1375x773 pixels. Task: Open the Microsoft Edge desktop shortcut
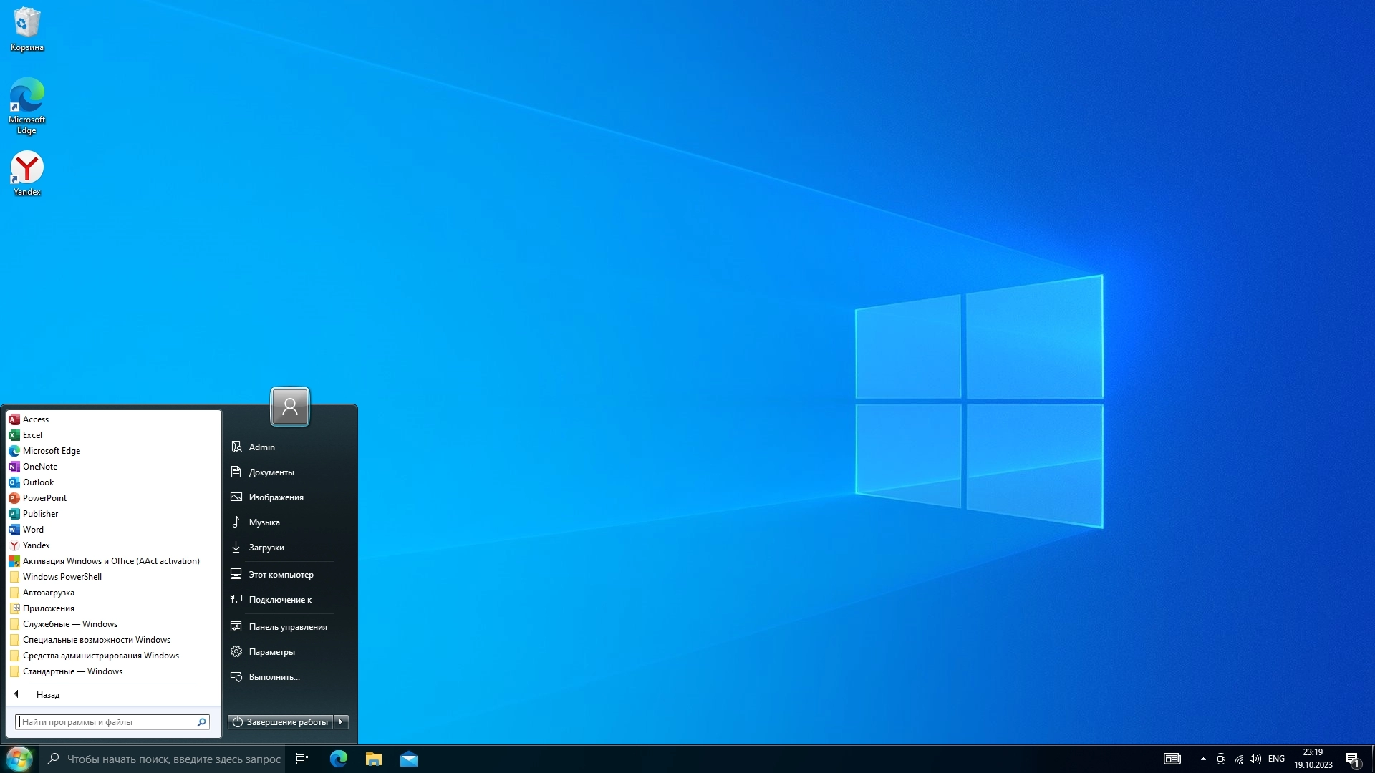point(26,104)
